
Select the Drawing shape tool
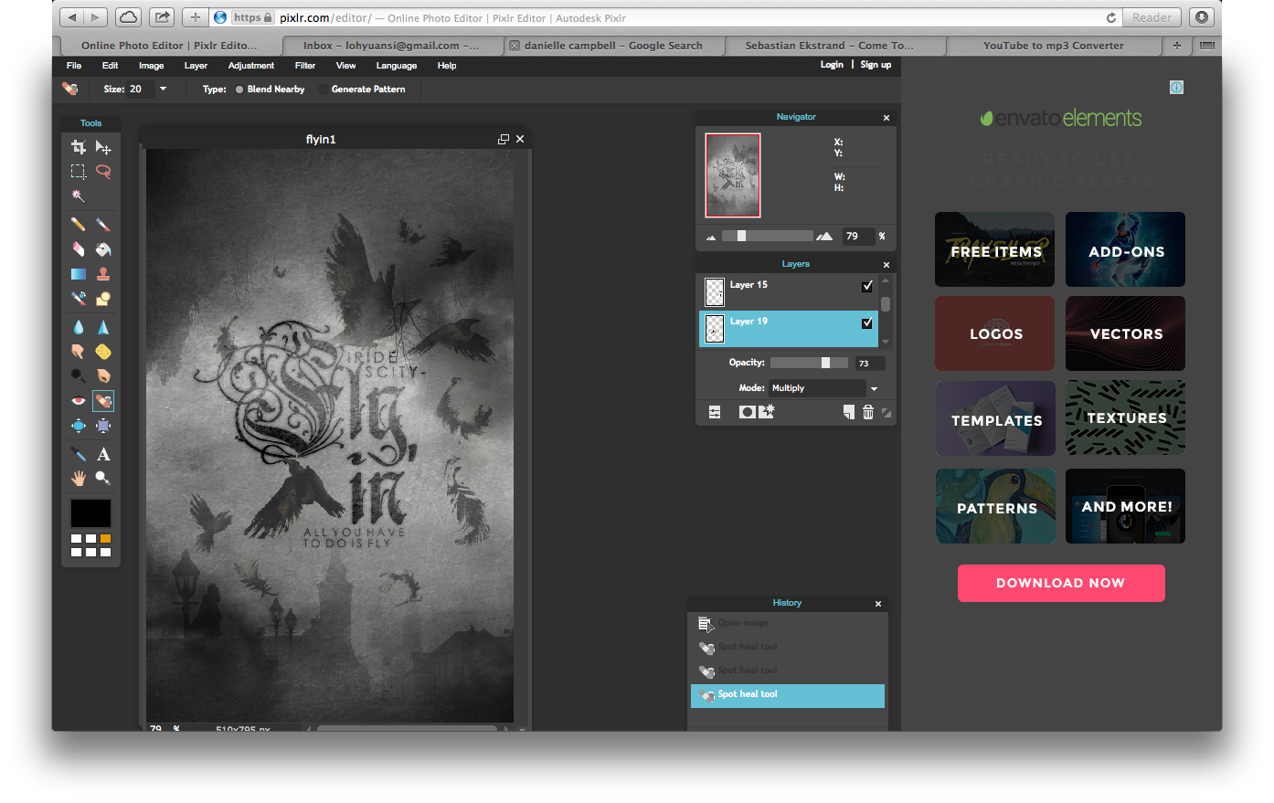103,298
